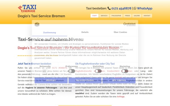Turn on the Marketing cookie switch
Image resolution: width=170 pixels, height=106 pixels.
pyautogui.click(x=125, y=71)
